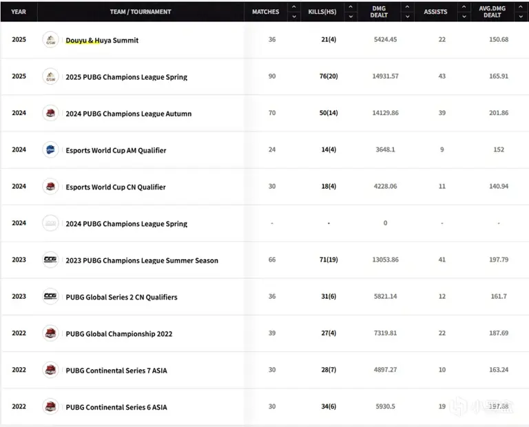Sort ascending using Matches column up arrow
The width and height of the screenshot is (529, 427).
(293, 7)
